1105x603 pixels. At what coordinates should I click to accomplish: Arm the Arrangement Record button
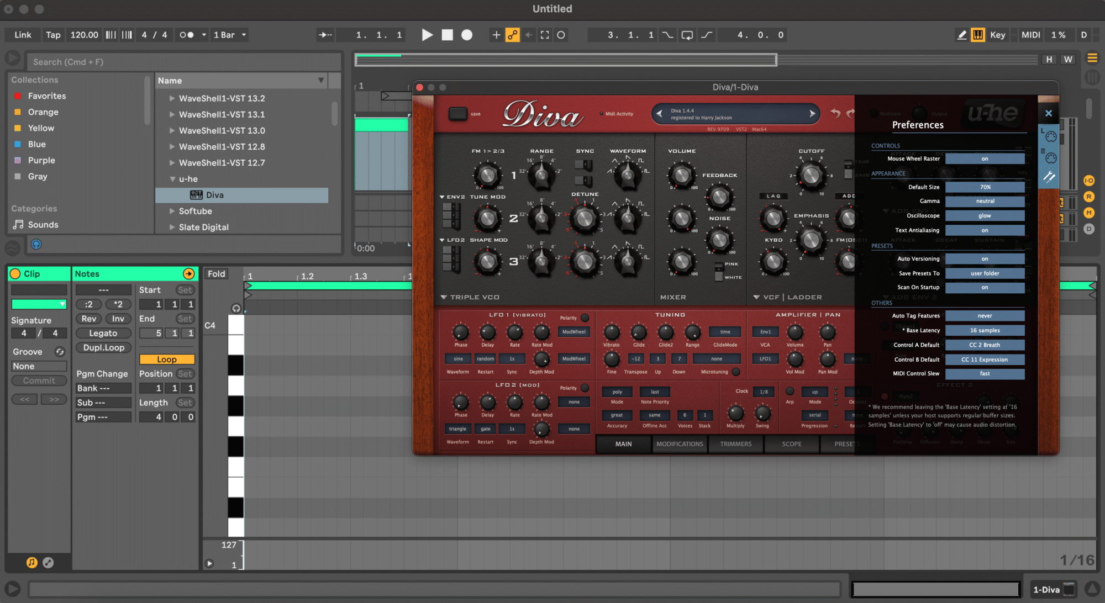click(x=467, y=35)
